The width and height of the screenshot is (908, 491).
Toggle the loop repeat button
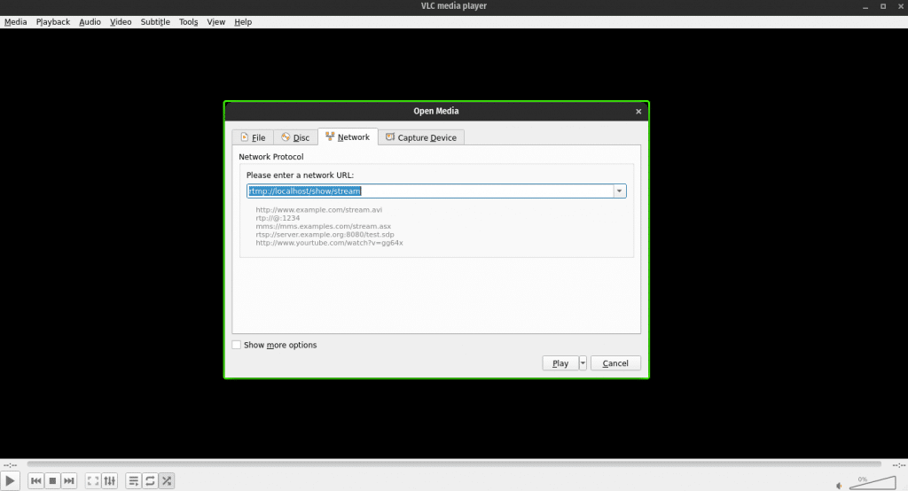pos(150,480)
